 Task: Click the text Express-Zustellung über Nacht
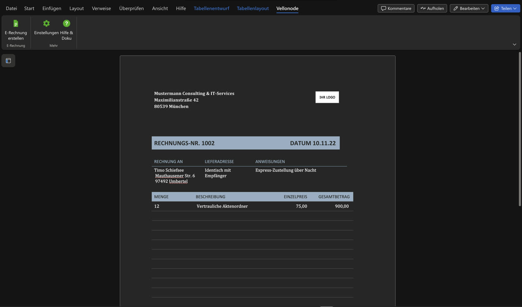286,170
